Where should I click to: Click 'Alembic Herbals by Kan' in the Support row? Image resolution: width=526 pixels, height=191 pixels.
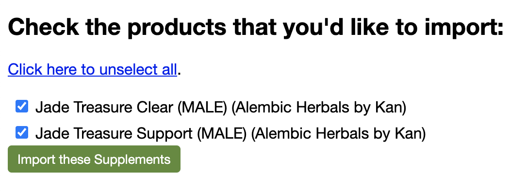[339, 134]
